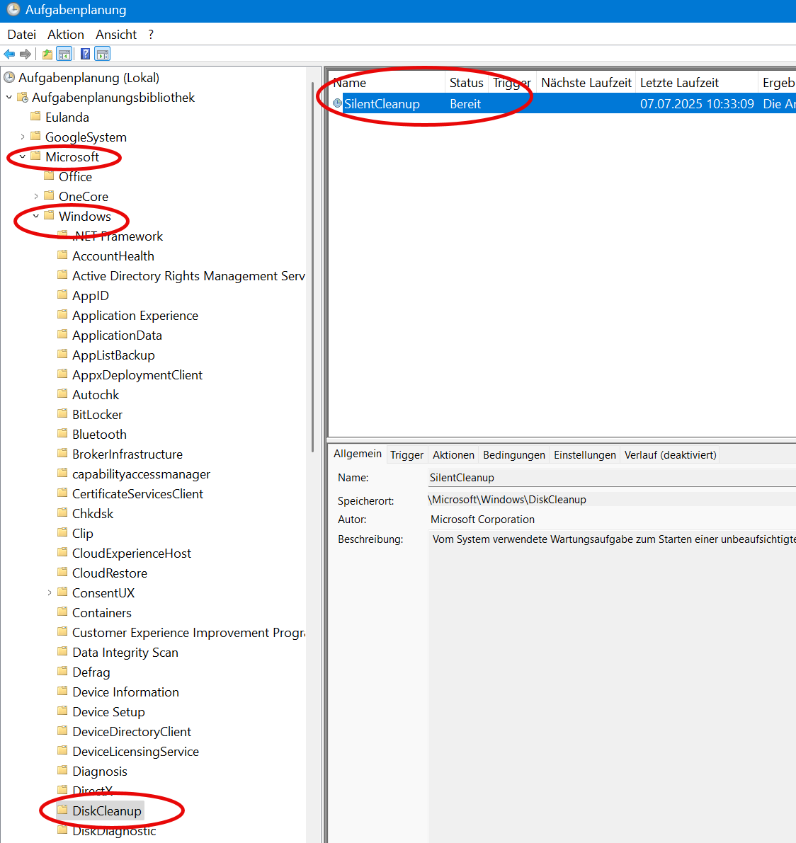Click the Eulanda folder icon
The height and width of the screenshot is (843, 796).
pos(36,116)
